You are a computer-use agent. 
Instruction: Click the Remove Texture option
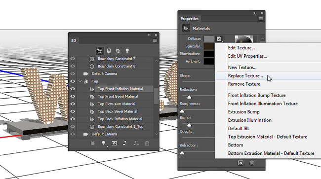tap(244, 84)
